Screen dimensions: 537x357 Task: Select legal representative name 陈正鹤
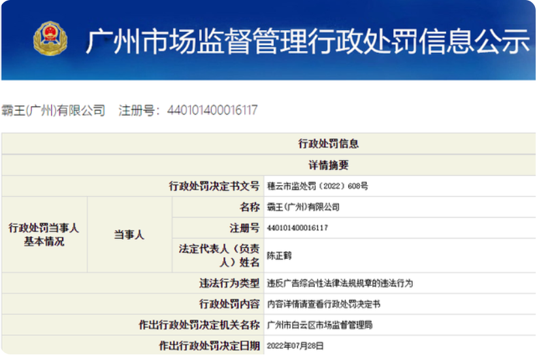(x=279, y=256)
